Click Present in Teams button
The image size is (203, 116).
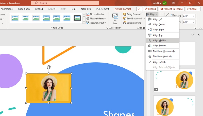172,9
